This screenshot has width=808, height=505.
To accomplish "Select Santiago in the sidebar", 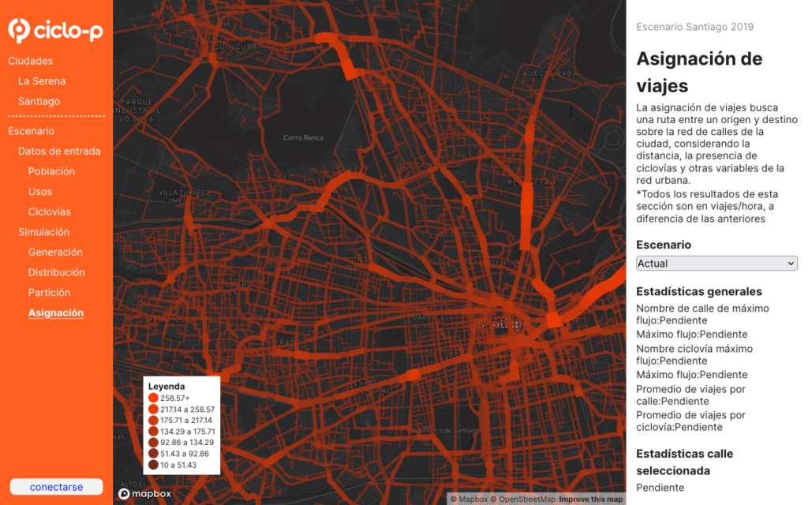I will point(39,101).
